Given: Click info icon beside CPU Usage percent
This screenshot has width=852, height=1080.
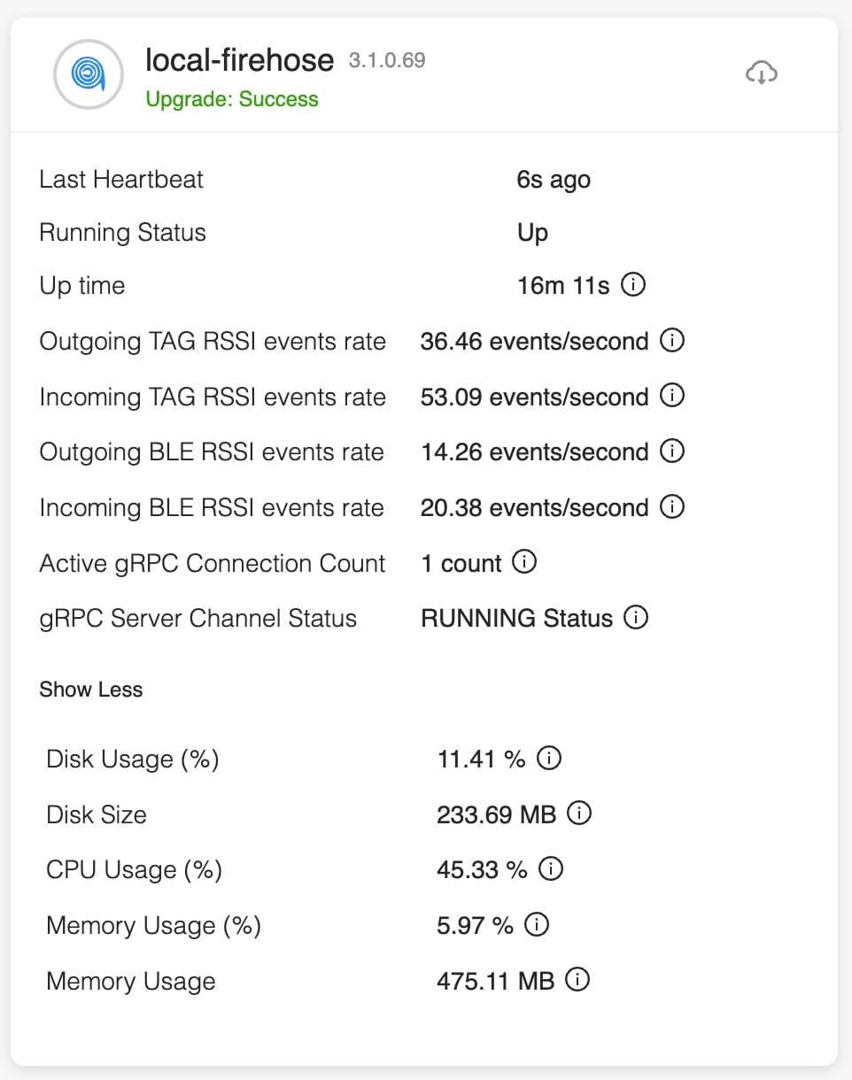Looking at the screenshot, I should [x=551, y=868].
